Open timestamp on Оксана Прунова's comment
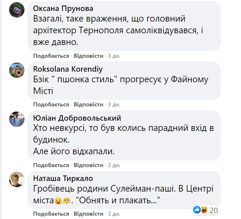 pyautogui.click(x=114, y=56)
